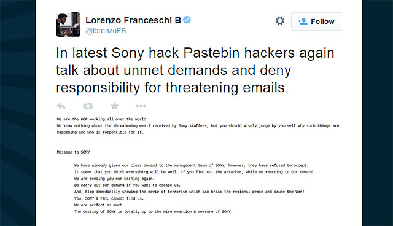Open the gear settings dropdown beside Follow

(280, 21)
